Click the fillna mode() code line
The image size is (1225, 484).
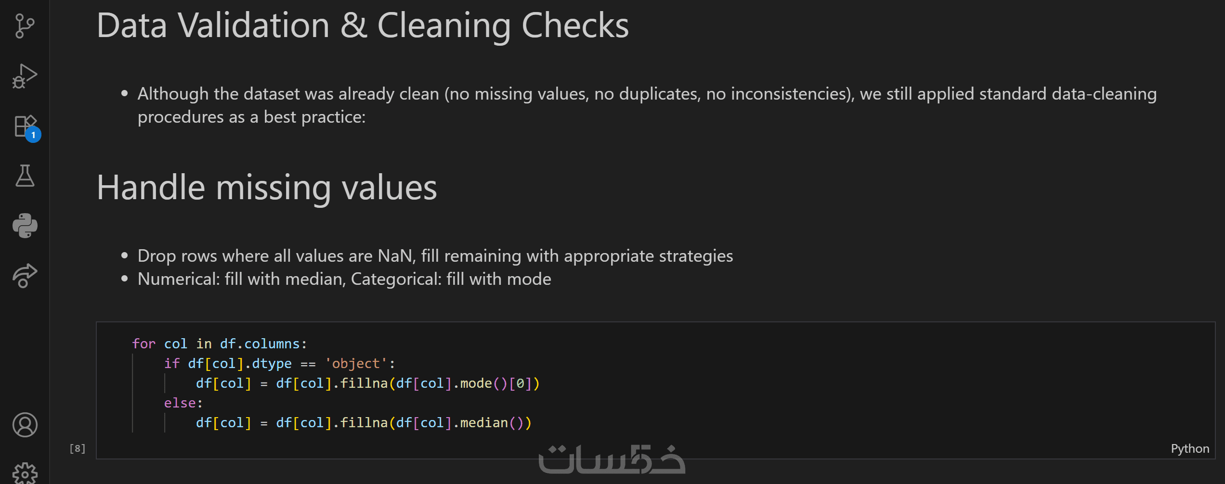(367, 383)
